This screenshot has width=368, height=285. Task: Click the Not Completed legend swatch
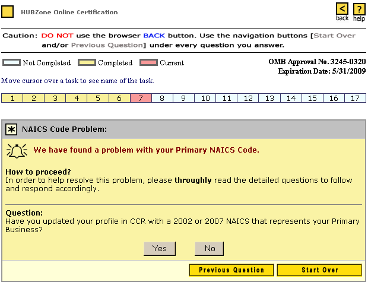[x=11, y=62]
